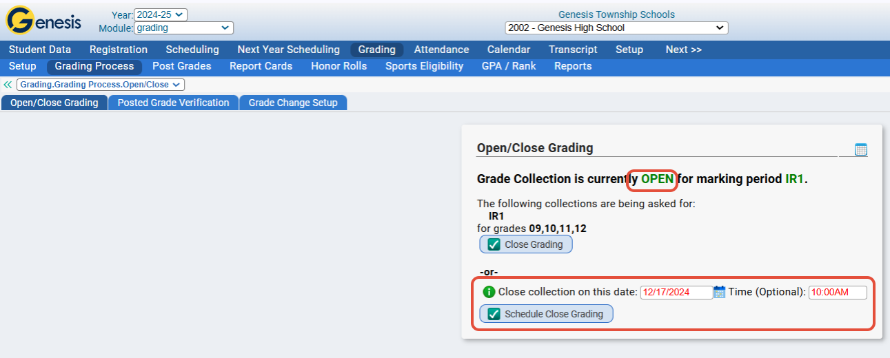The image size is (890, 358).
Task: Open Next Year Scheduling menu
Action: pyautogui.click(x=289, y=50)
